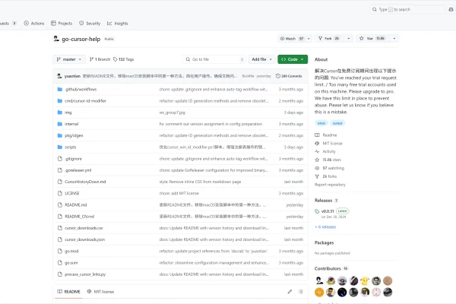Click the commit author avatar beside yuaotian
Image resolution: width=456 pixels, height=304 pixels.
(59, 76)
